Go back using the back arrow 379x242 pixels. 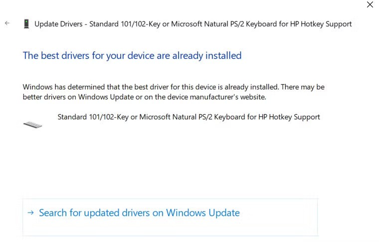7,23
